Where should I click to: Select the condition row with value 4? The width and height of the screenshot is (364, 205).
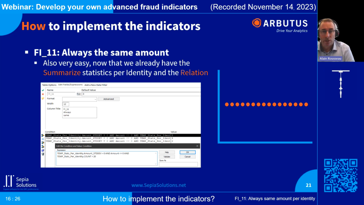(x=123, y=138)
